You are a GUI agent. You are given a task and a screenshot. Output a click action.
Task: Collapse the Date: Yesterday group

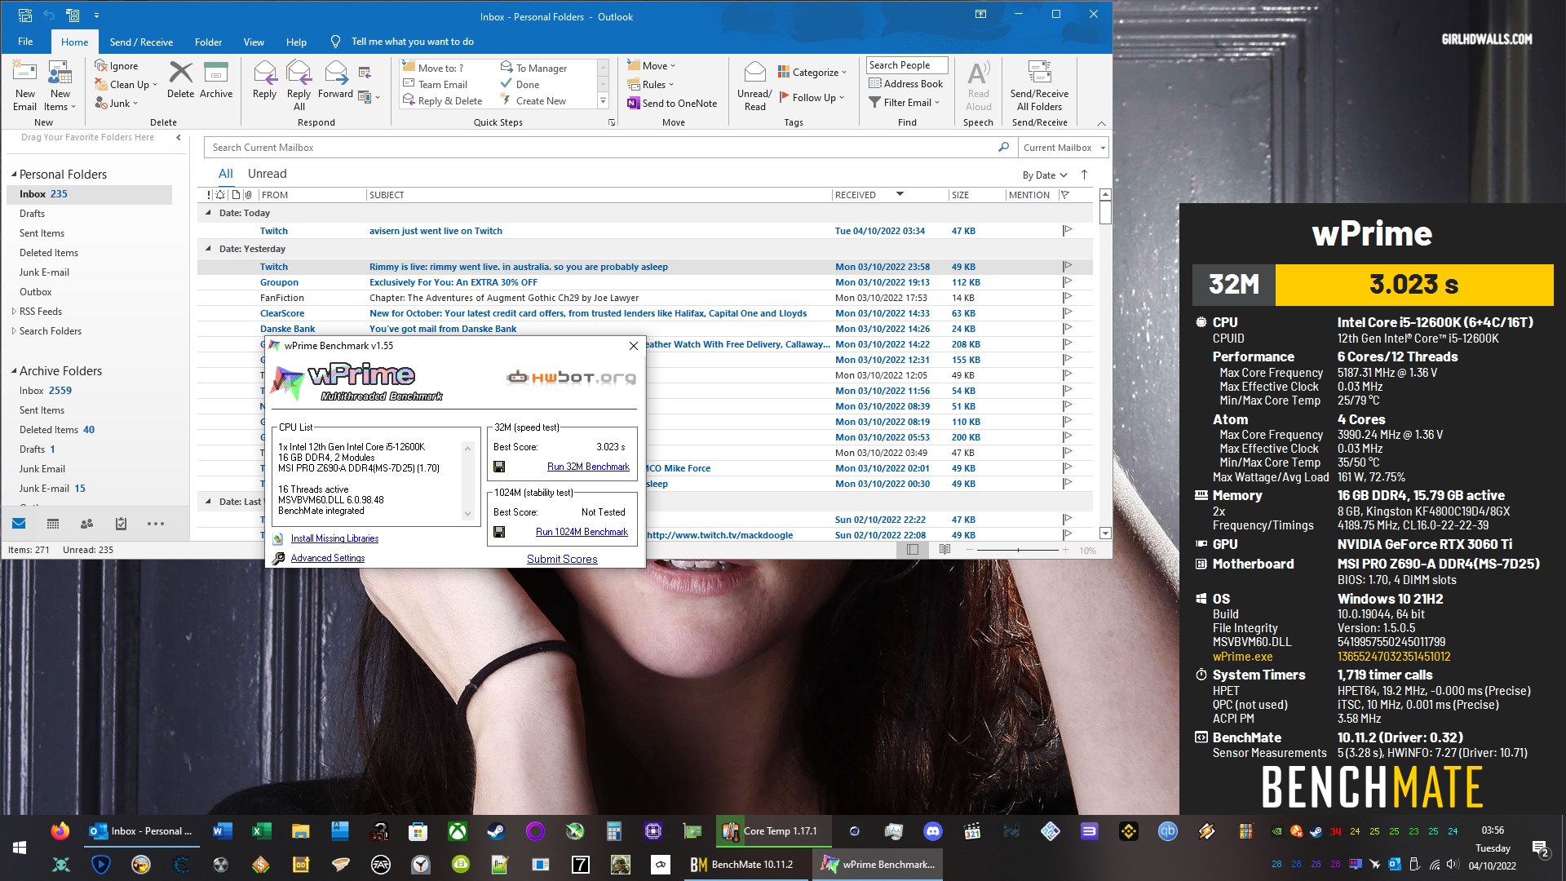[207, 249]
